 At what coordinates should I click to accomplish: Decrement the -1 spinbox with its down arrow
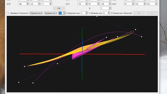click(51, 5)
